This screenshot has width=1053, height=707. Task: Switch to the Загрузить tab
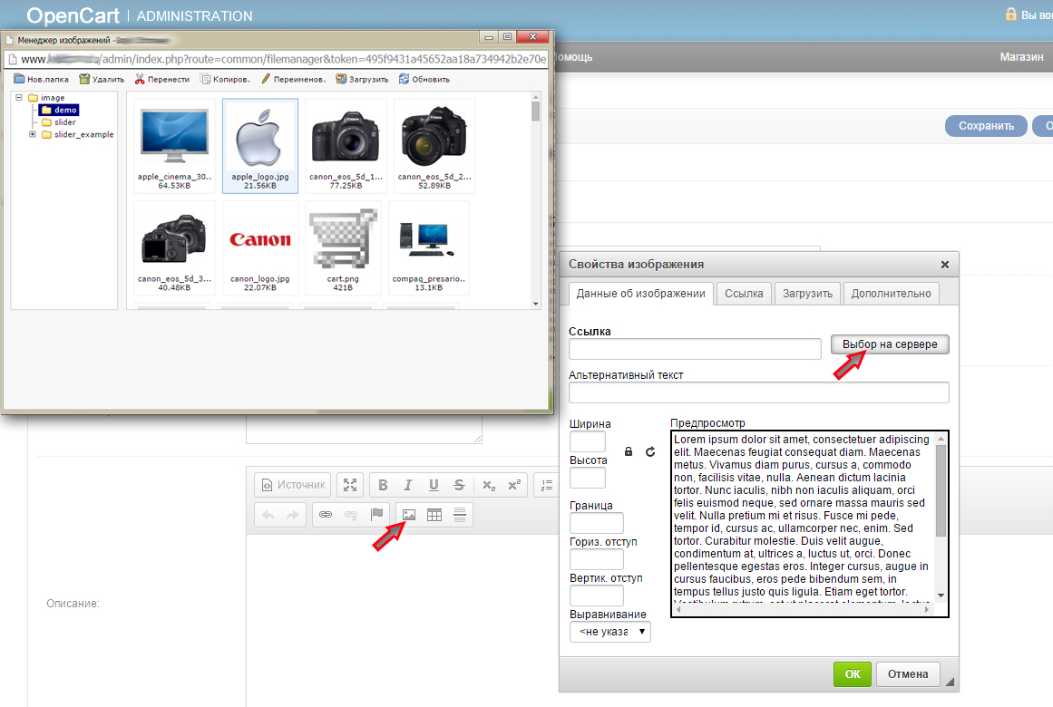(807, 294)
